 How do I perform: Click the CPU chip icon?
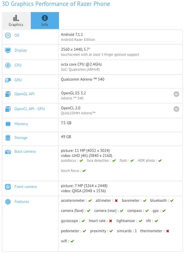click(x=8, y=65)
